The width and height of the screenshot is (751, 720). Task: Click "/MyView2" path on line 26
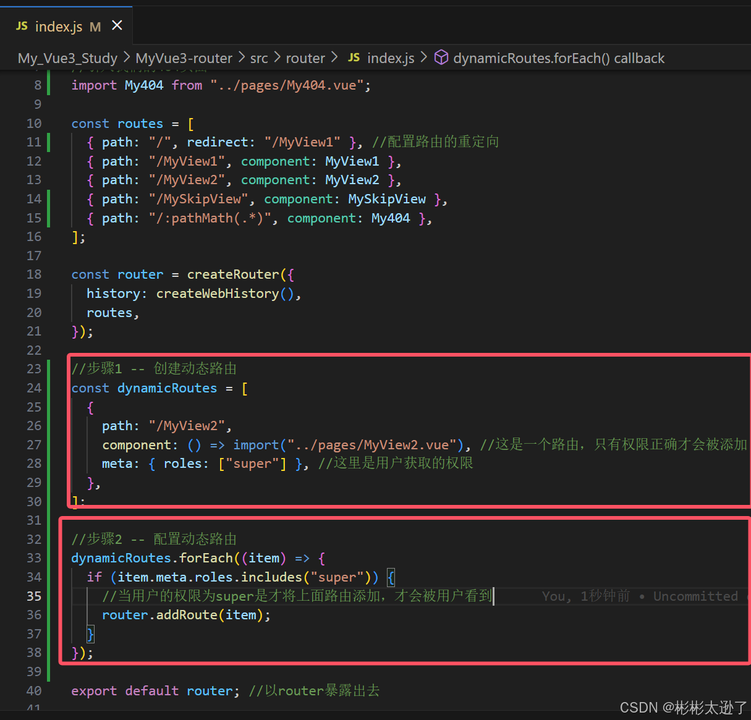(187, 426)
